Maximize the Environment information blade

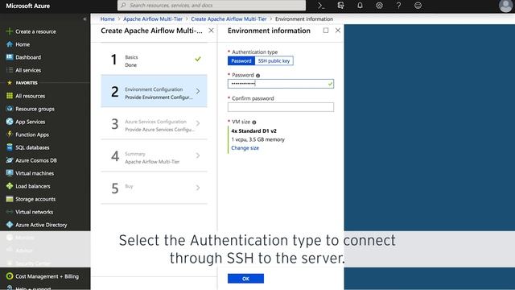(x=325, y=31)
